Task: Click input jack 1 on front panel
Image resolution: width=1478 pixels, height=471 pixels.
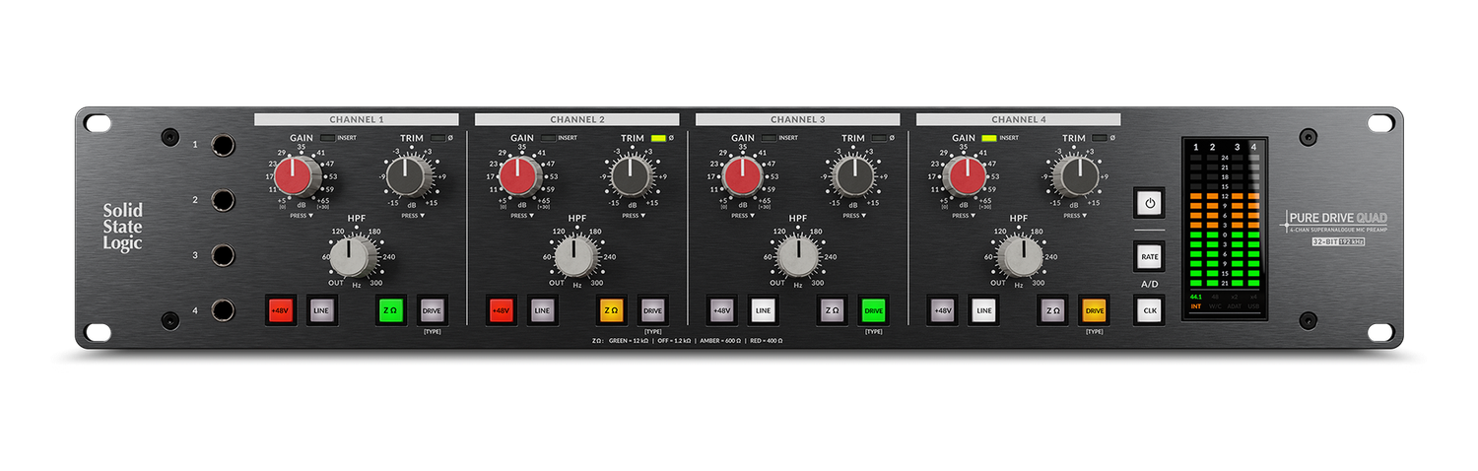Action: tap(224, 146)
